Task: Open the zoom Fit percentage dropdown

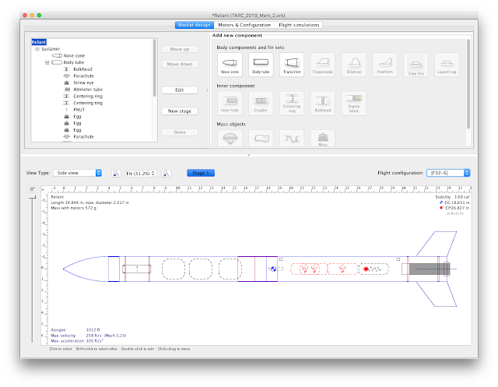Action: click(141, 173)
